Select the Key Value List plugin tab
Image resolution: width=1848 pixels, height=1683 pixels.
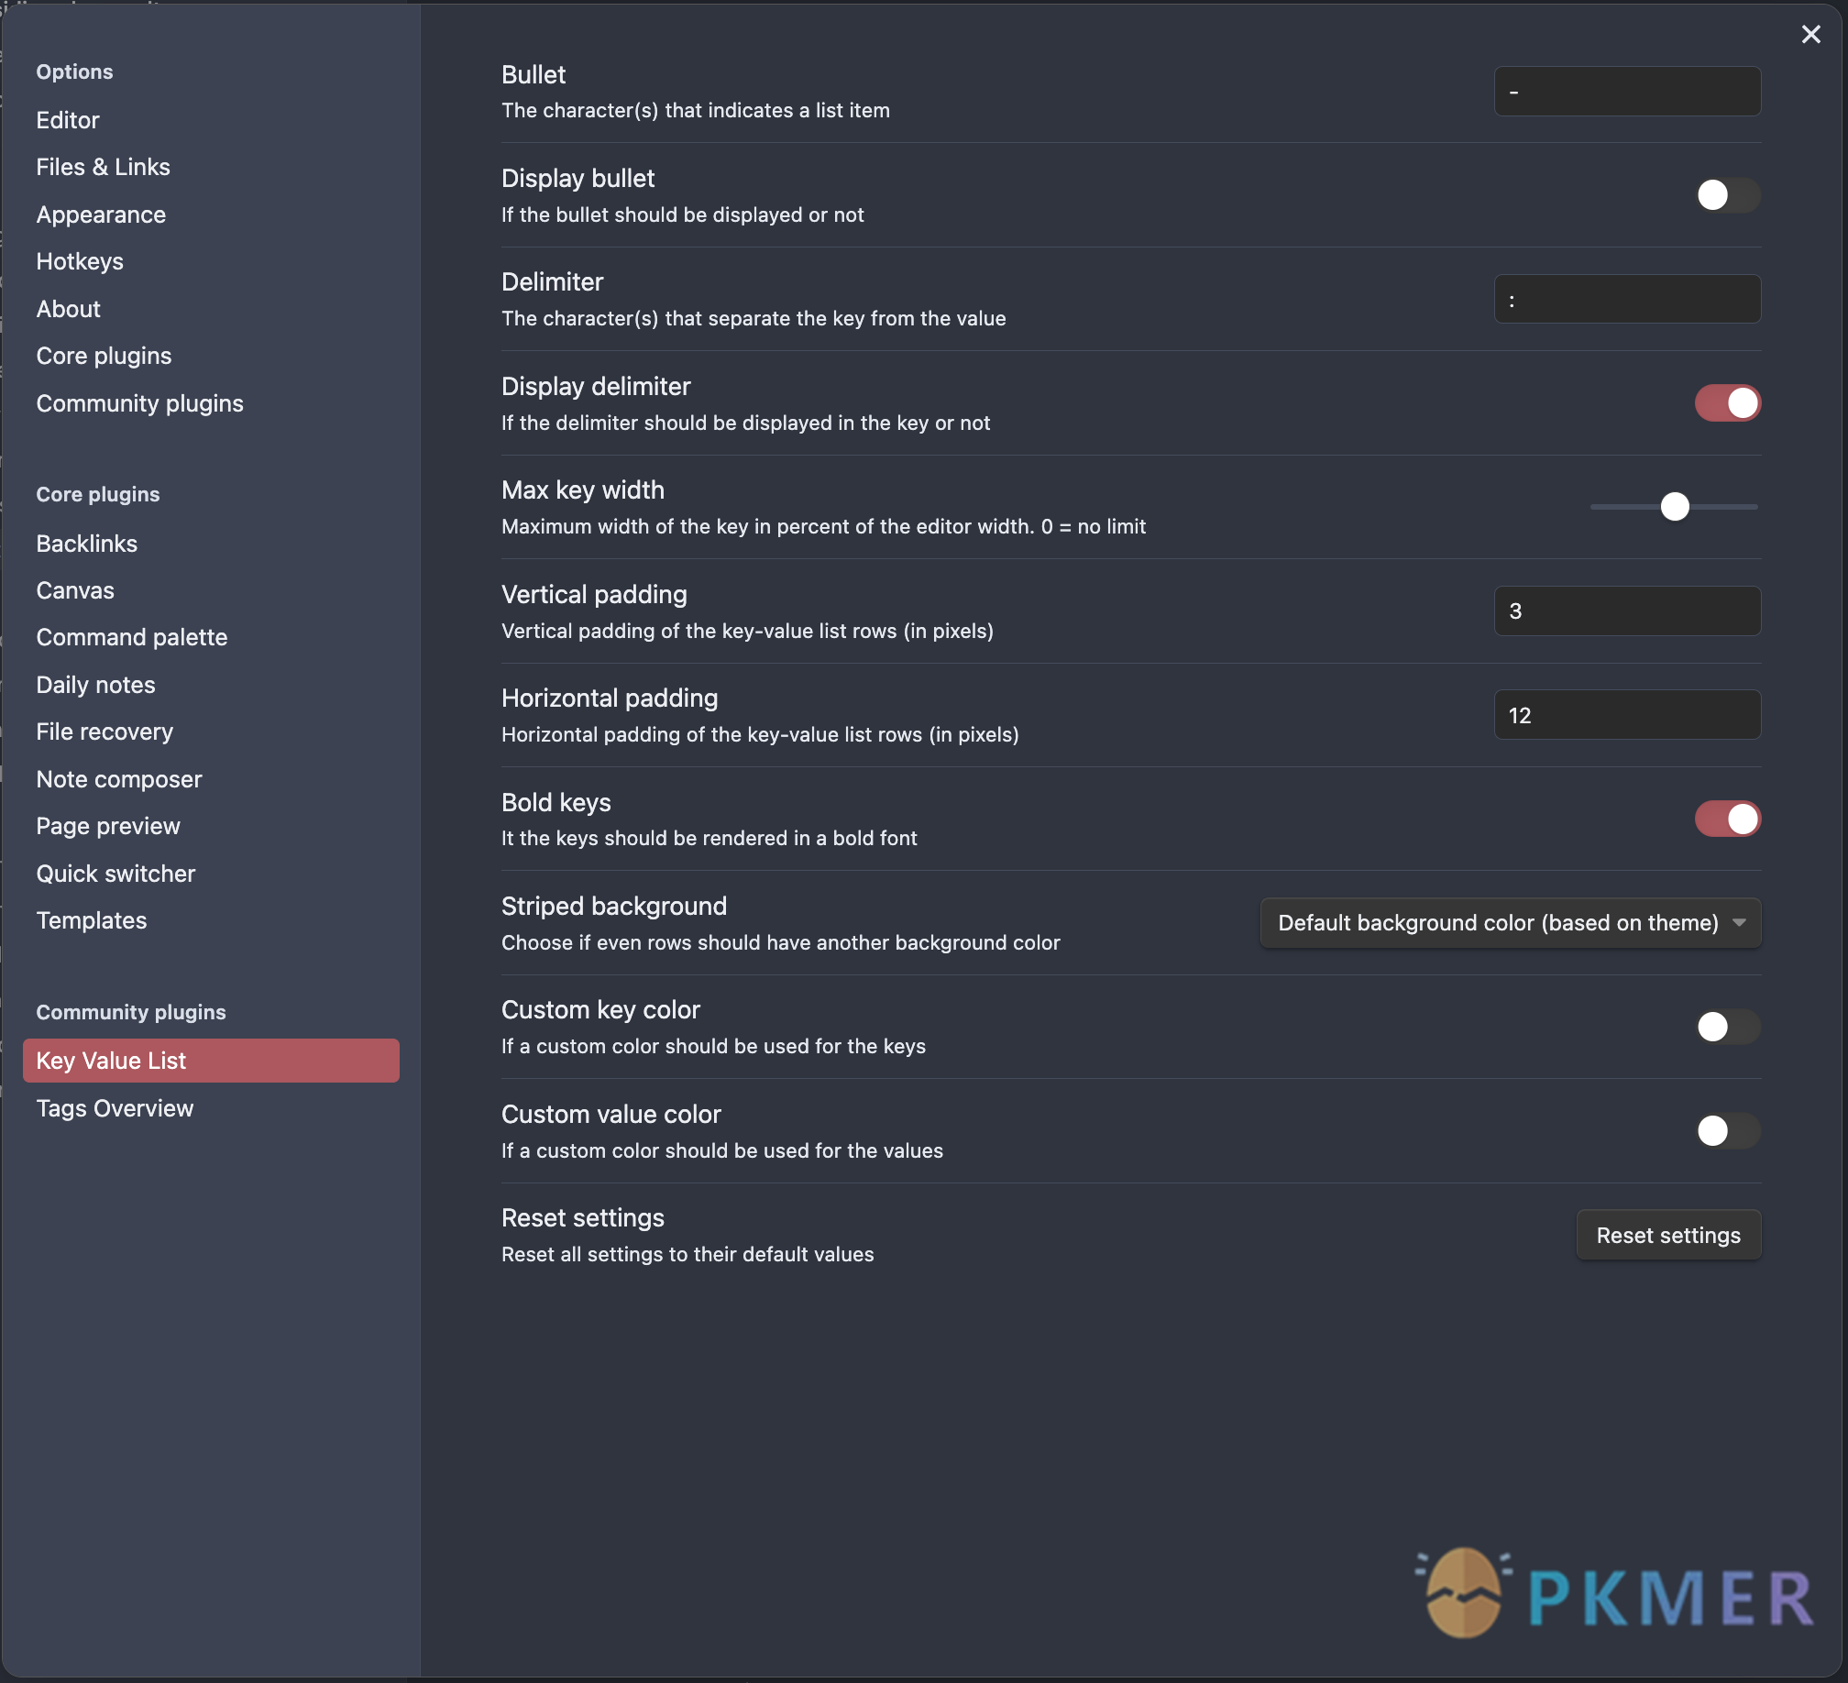pos(211,1061)
